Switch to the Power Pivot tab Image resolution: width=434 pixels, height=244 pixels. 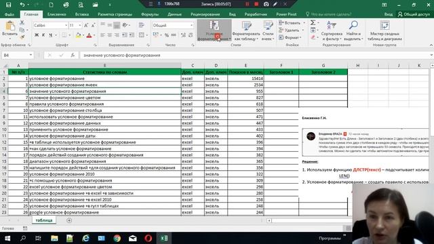286,14
